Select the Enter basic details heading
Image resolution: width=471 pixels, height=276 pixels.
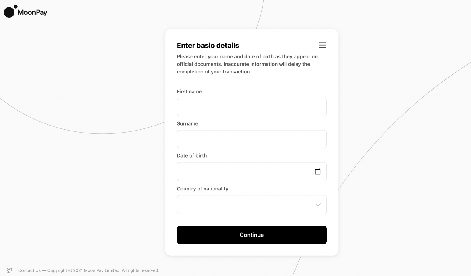[x=208, y=45]
